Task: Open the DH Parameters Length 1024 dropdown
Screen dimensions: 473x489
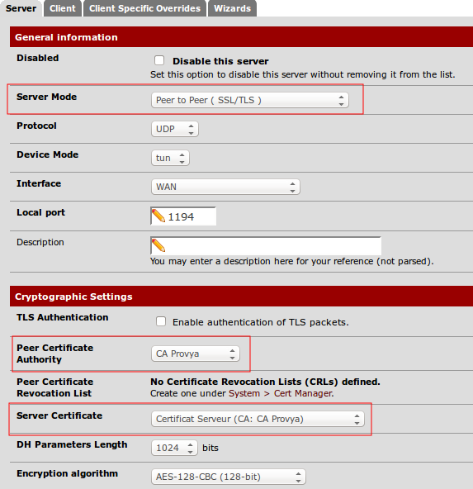Action: [174, 448]
